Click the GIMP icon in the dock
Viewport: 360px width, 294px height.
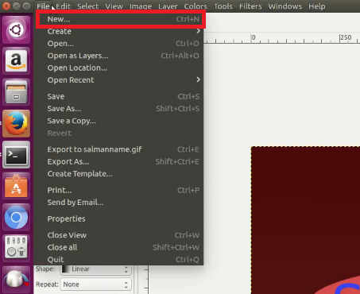pyautogui.click(x=16, y=280)
